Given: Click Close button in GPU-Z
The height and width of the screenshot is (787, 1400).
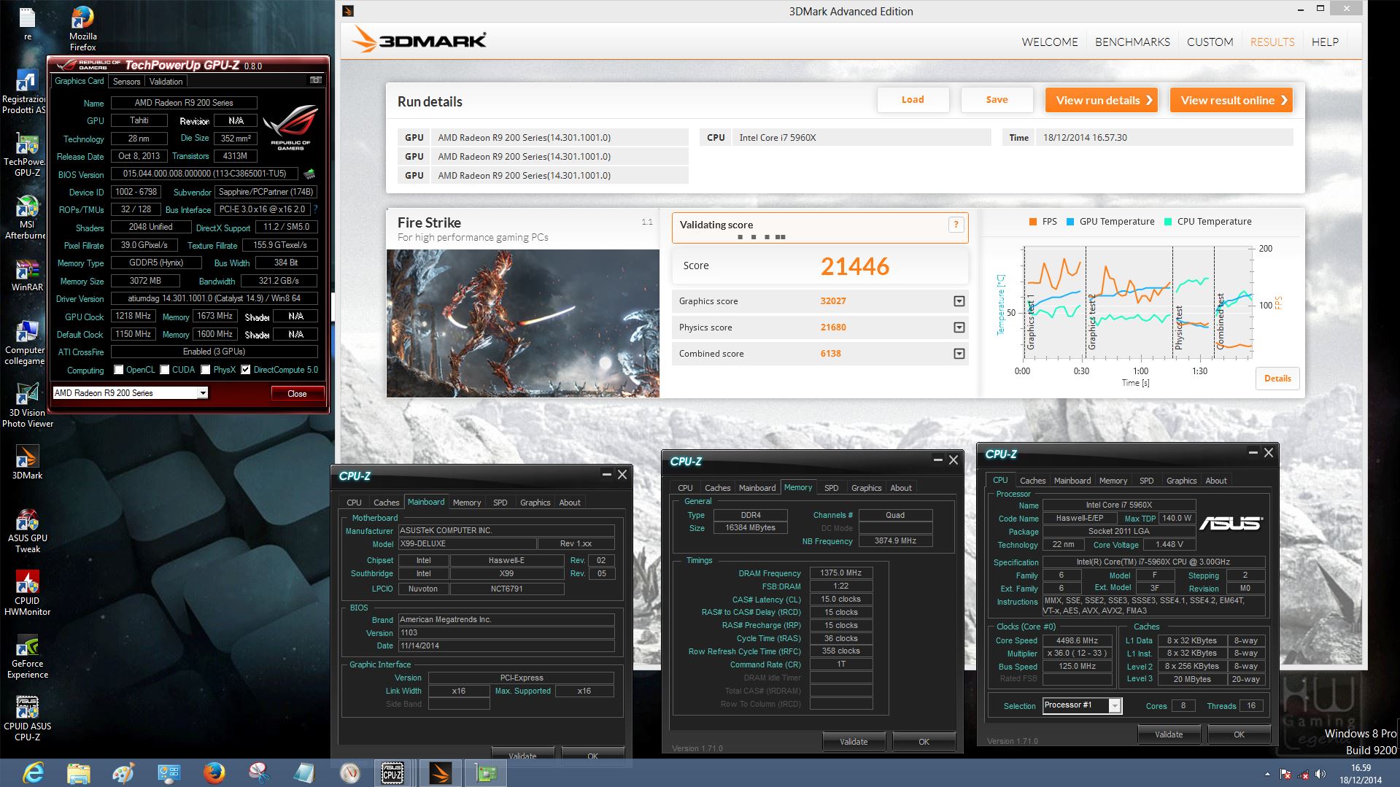Looking at the screenshot, I should 297,394.
